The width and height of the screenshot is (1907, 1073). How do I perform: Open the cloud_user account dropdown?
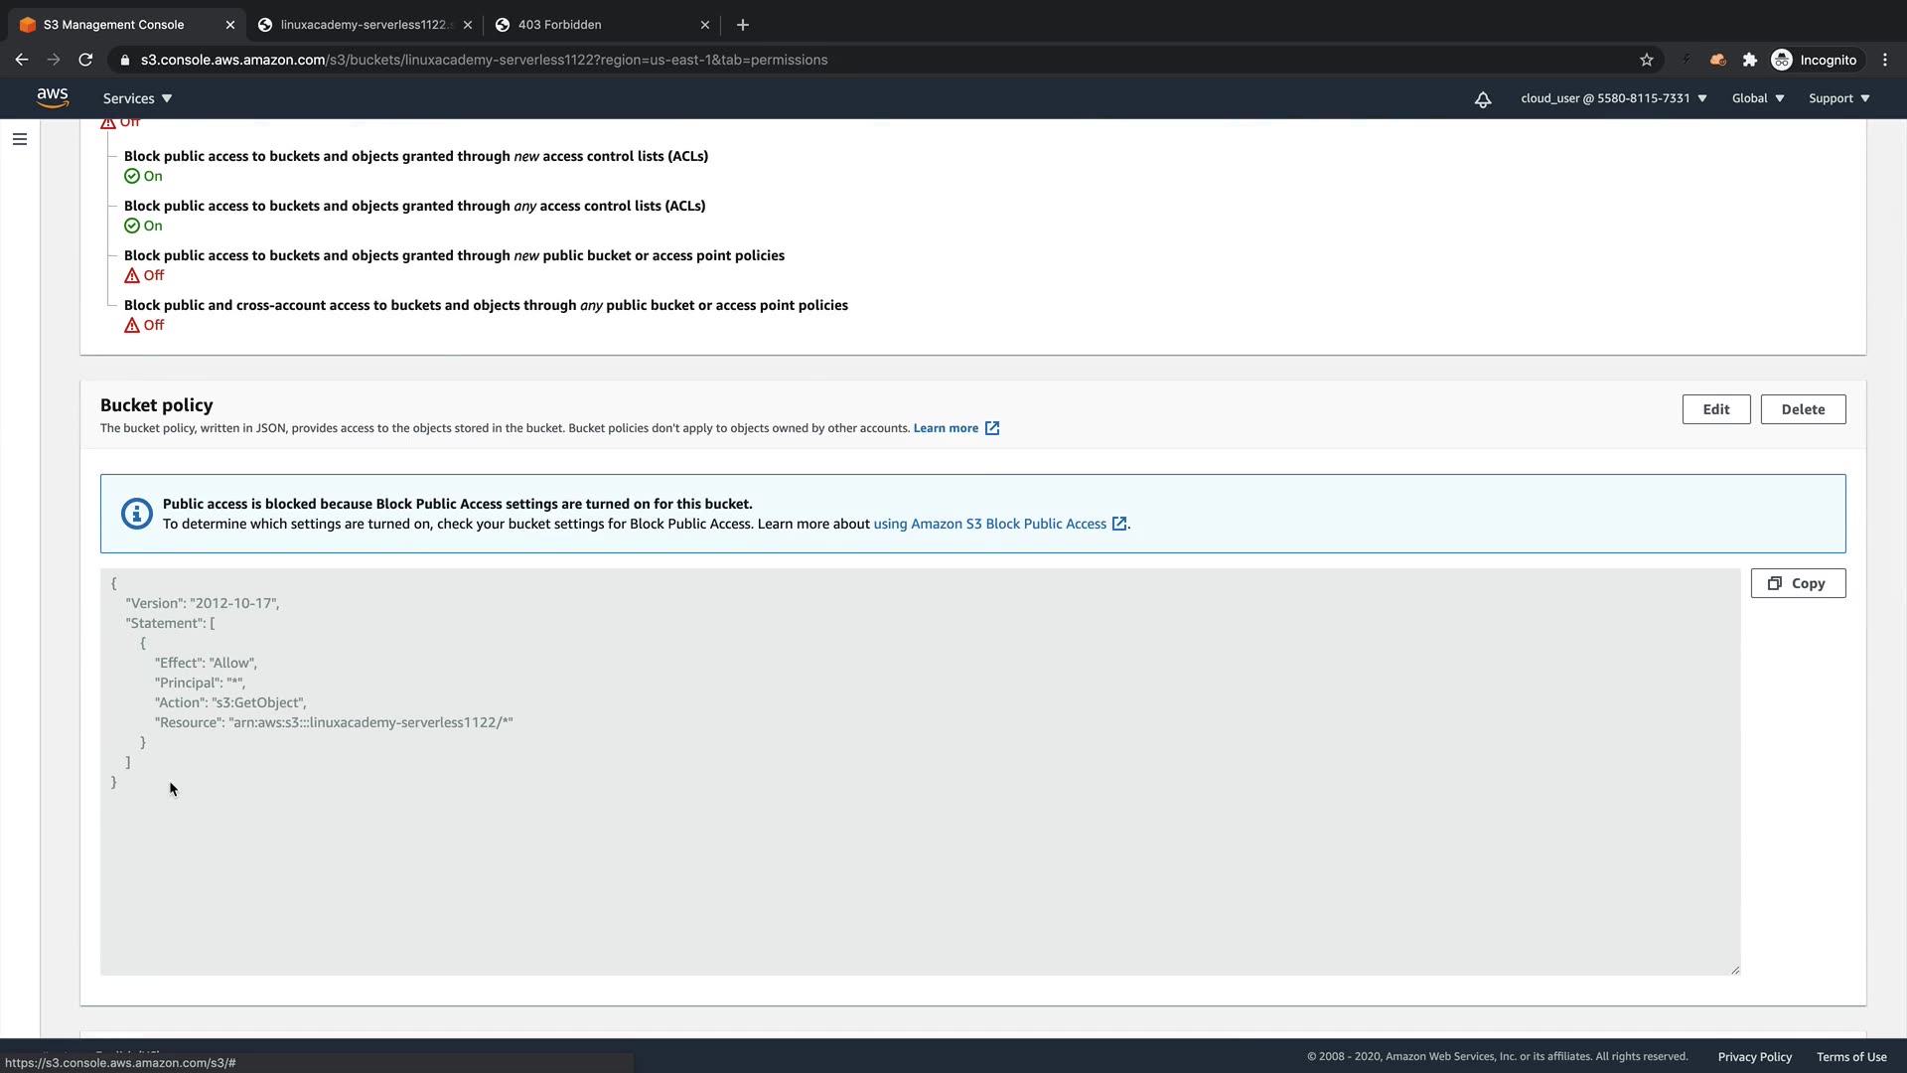click(1613, 98)
